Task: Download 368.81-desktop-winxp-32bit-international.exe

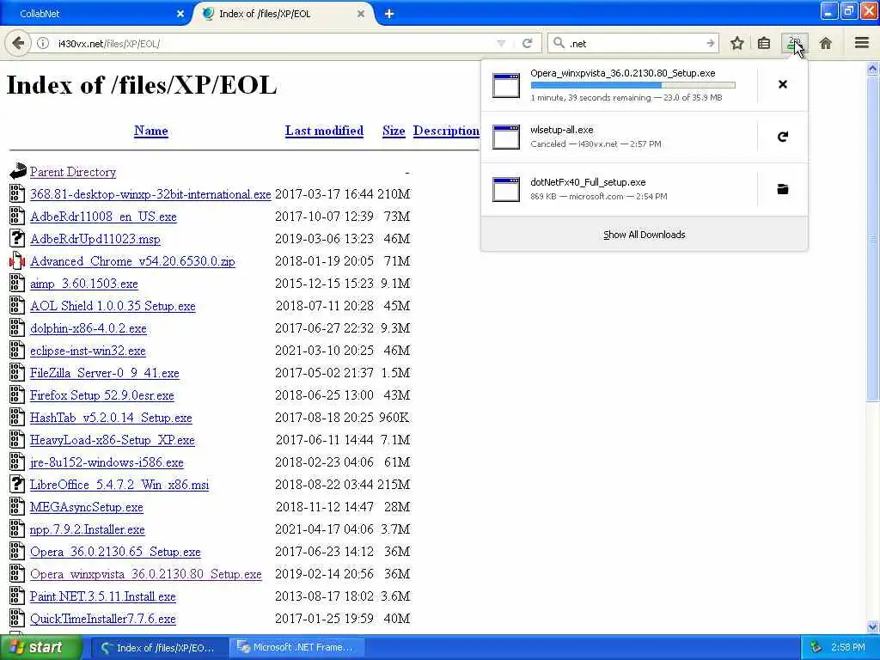Action: (x=150, y=194)
